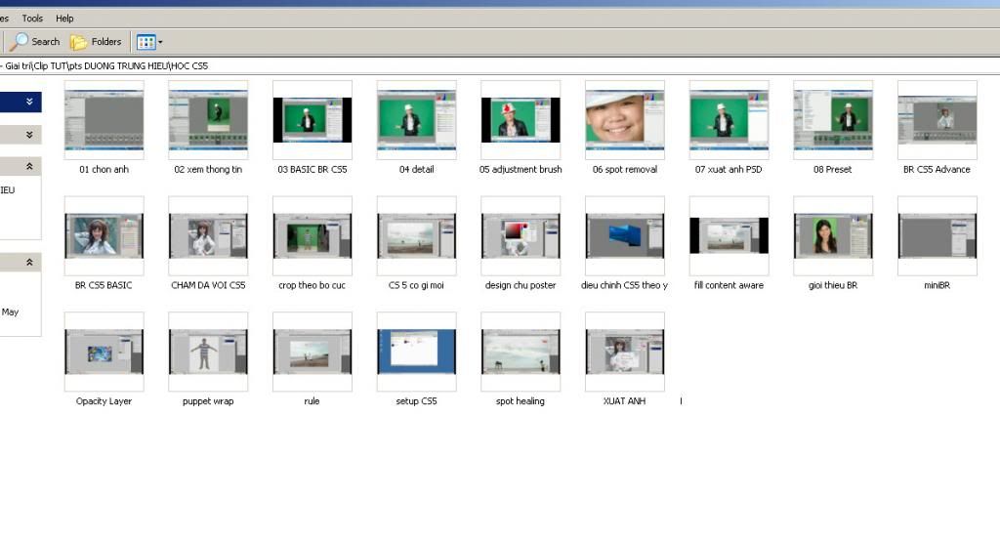Select the '01 chon anh' video thumbnail
This screenshot has height=541, width=1000.
coord(104,119)
